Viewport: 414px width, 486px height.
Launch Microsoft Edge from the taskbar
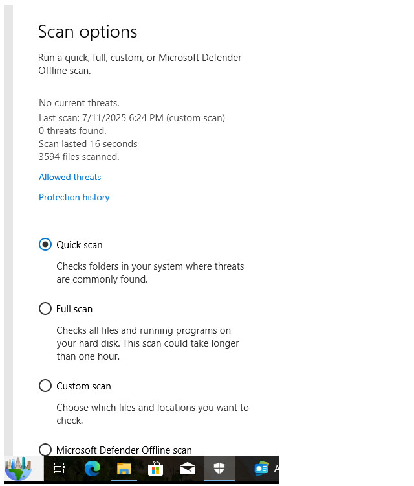coord(93,469)
